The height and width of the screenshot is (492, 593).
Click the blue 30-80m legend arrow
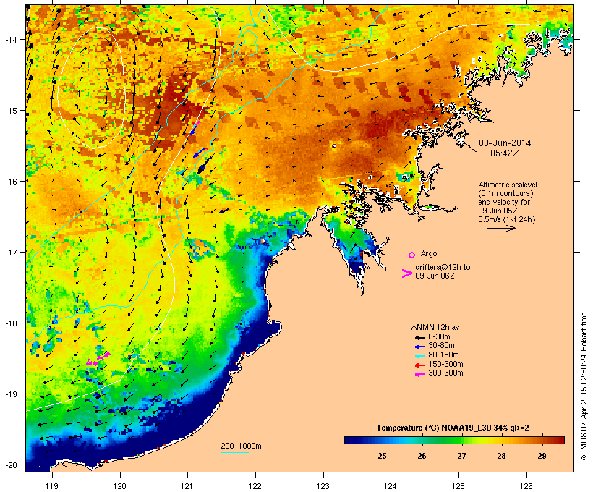click(419, 347)
